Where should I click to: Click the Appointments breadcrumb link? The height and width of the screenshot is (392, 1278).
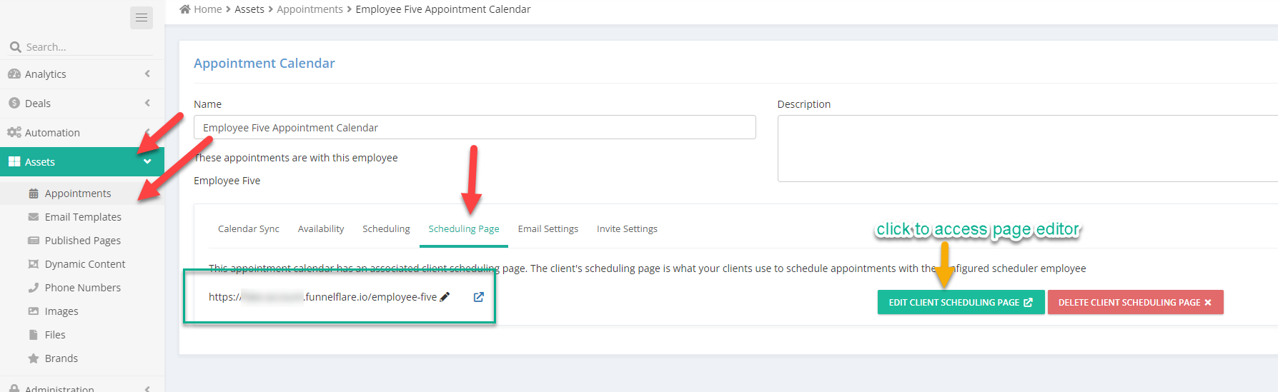(x=310, y=9)
